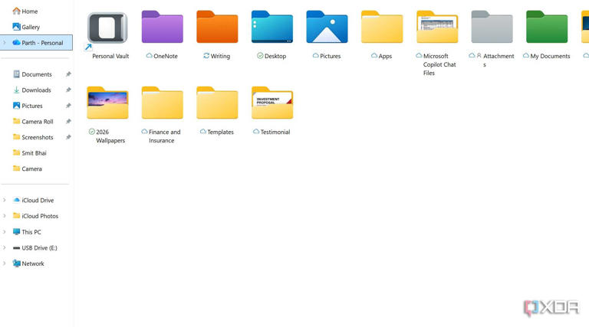Select Network in navigation pane
Screen dimensions: 589x327
click(x=28, y=263)
